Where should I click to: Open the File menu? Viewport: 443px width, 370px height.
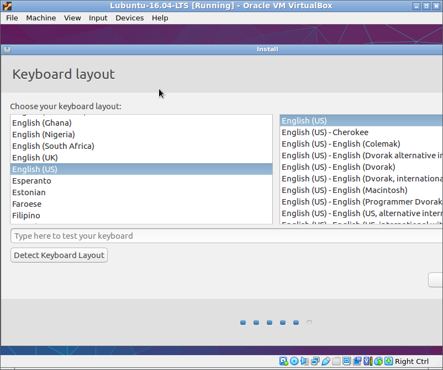[12, 18]
